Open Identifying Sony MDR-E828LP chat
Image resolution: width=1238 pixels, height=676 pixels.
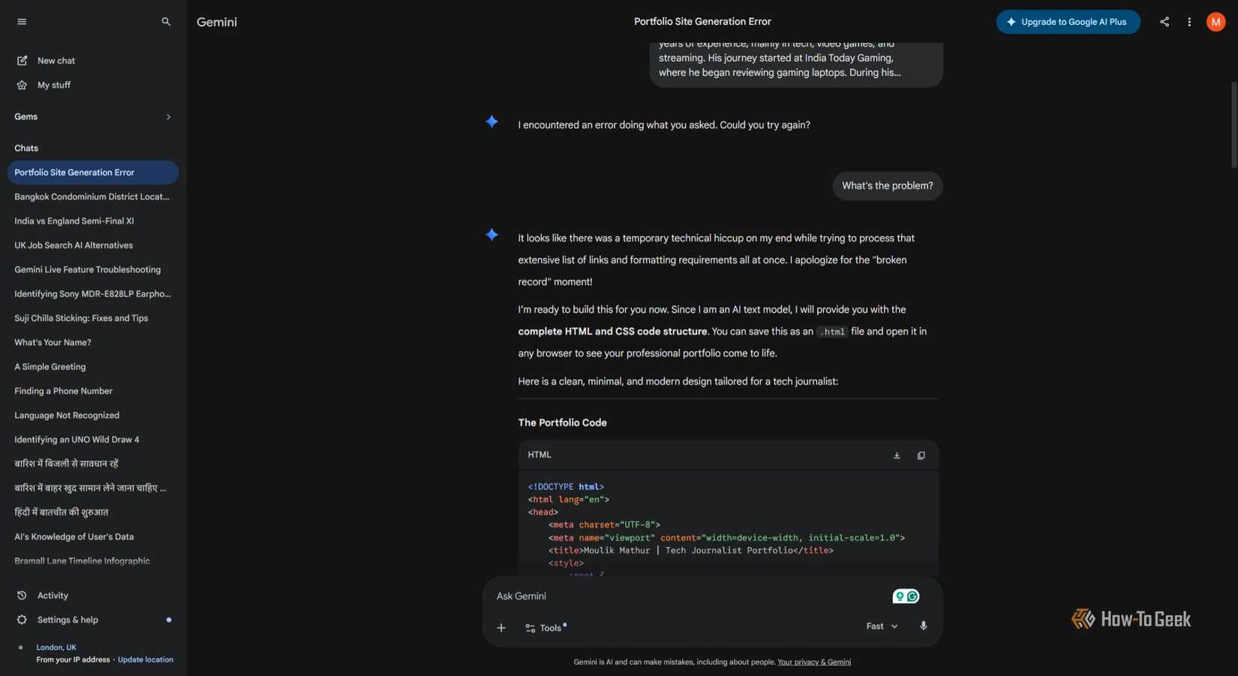(x=93, y=294)
